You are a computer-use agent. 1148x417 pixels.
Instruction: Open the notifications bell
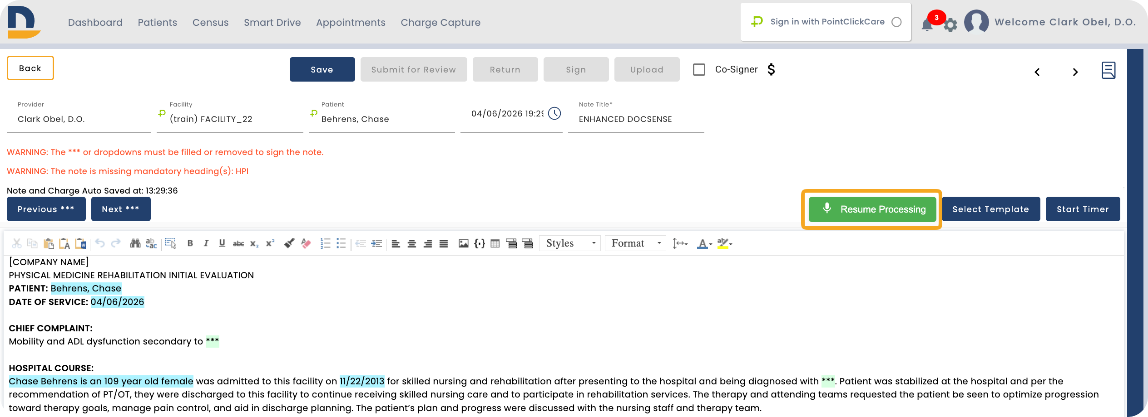(927, 24)
